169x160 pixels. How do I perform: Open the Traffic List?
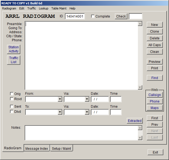click(x=14, y=60)
